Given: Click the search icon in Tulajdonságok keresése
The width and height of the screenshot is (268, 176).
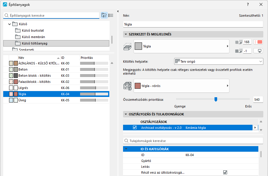Looking at the screenshot, I should coord(126,141).
